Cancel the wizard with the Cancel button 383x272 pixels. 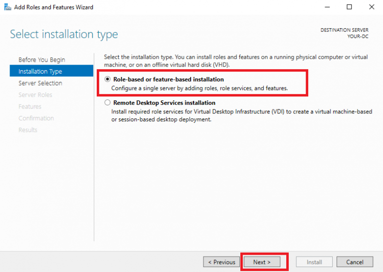coord(355,262)
